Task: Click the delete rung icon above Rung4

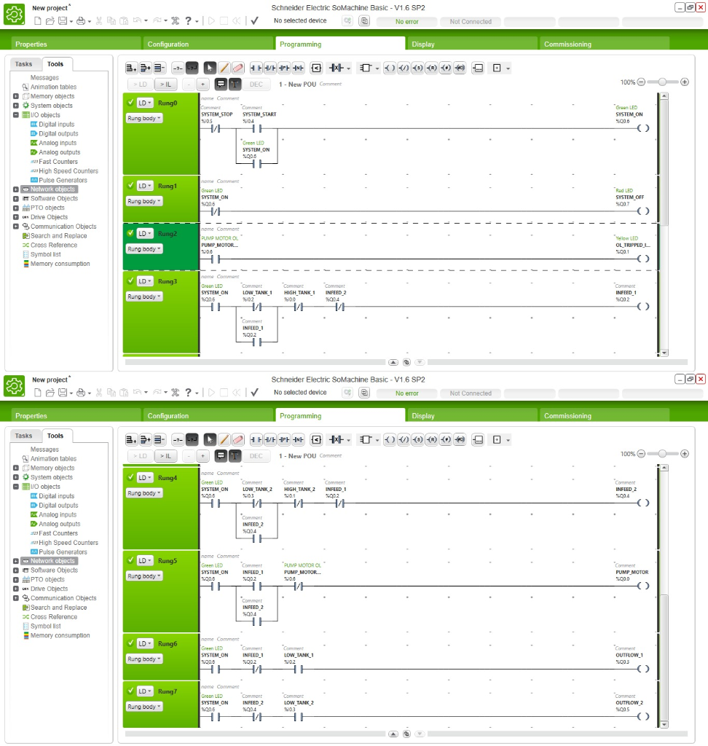Action: point(160,439)
